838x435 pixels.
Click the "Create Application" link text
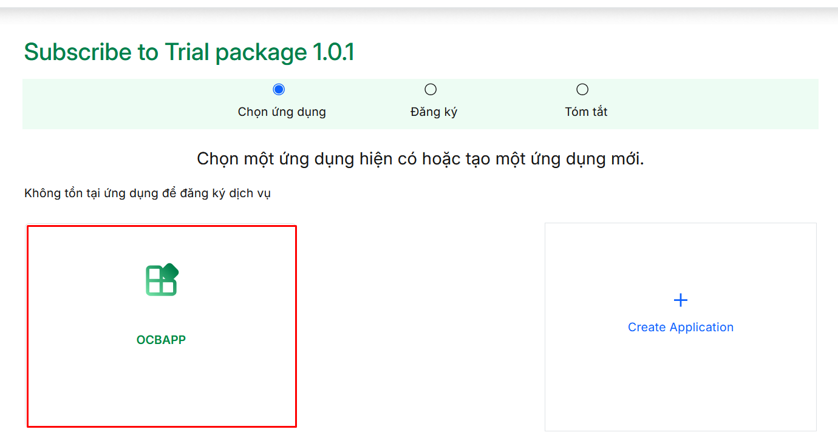681,327
